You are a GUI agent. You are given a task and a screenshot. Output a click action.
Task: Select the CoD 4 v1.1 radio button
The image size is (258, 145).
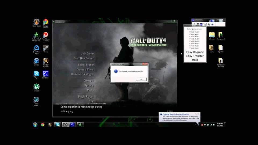click(190, 34)
